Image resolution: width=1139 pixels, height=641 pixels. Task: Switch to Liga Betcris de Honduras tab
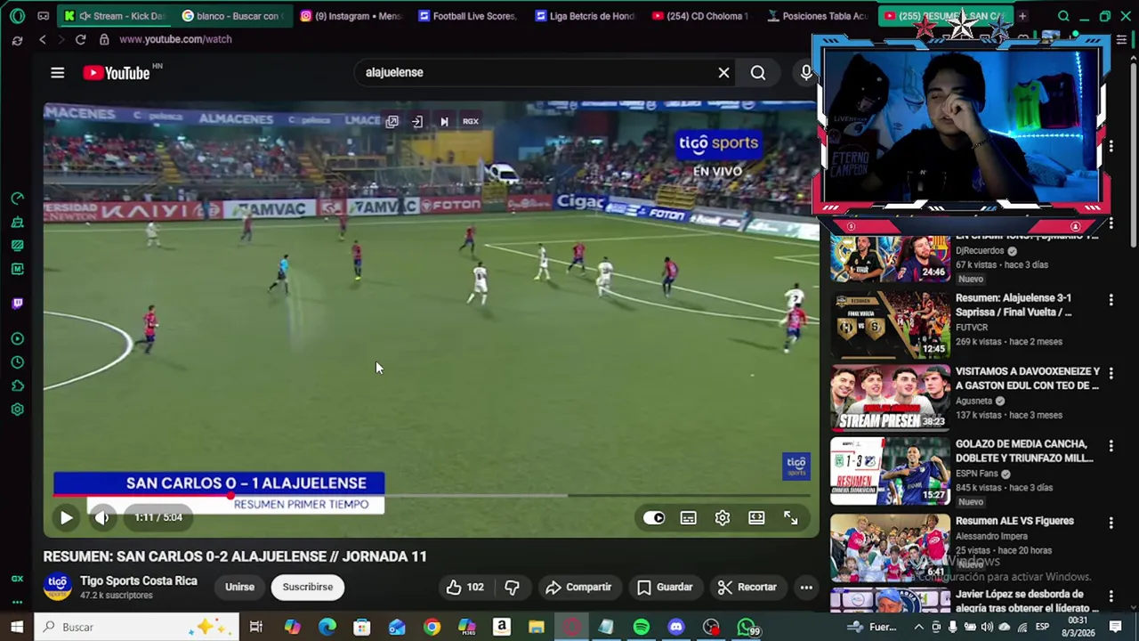[x=586, y=16]
